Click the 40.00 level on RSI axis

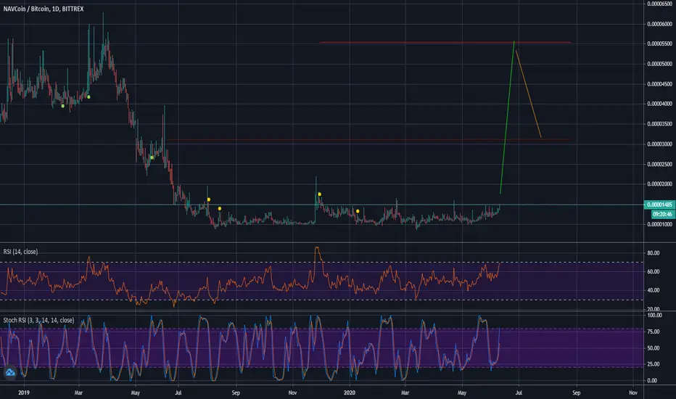click(x=653, y=290)
